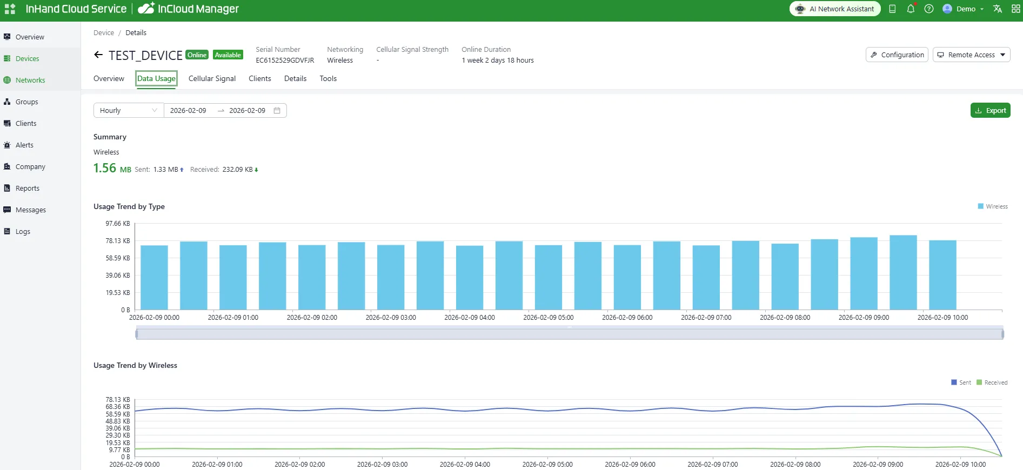Viewport: 1023px width, 470px height.
Task: Grab the left handle of the zoom slider
Action: [137, 334]
